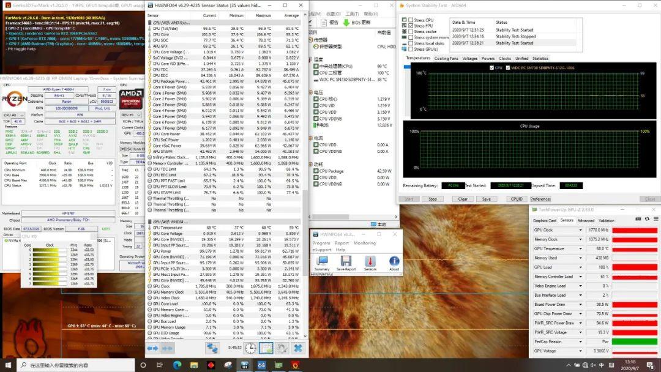Screen dimensions: 661x372
Task: Reset sensor values with the clock icon
Action: [251, 348]
